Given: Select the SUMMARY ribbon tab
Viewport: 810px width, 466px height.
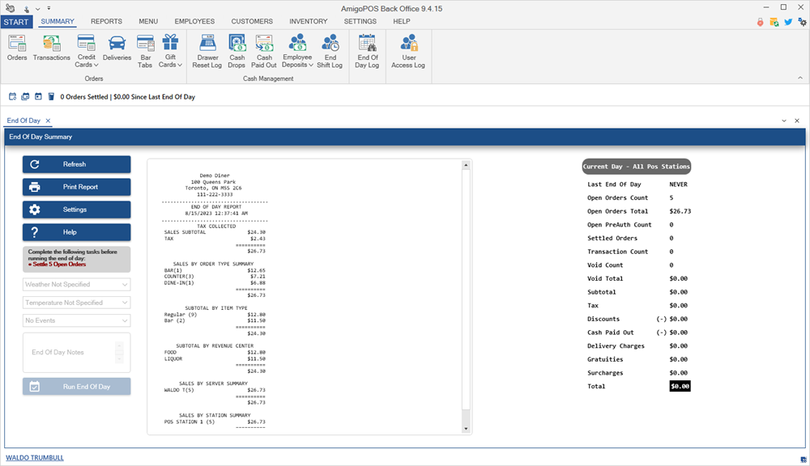Looking at the screenshot, I should pos(58,21).
